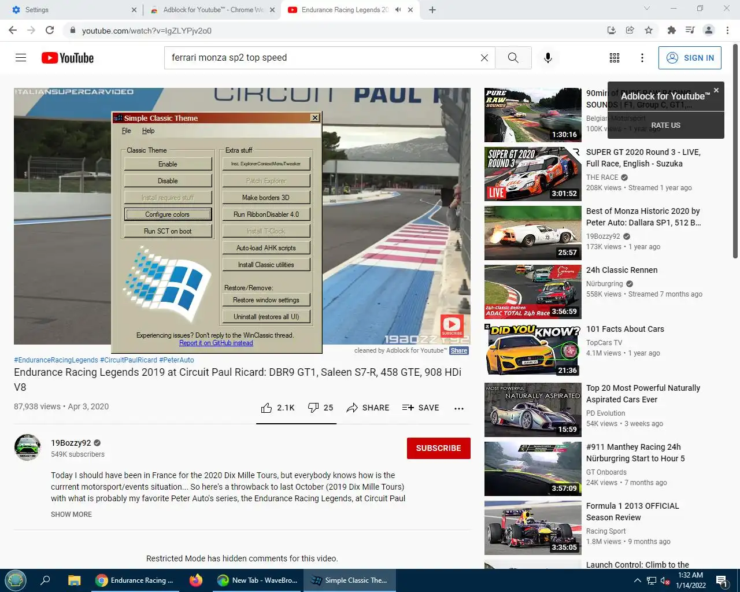The width and height of the screenshot is (740, 592).
Task: Dislike the video with thumbs down
Action: click(x=320, y=408)
